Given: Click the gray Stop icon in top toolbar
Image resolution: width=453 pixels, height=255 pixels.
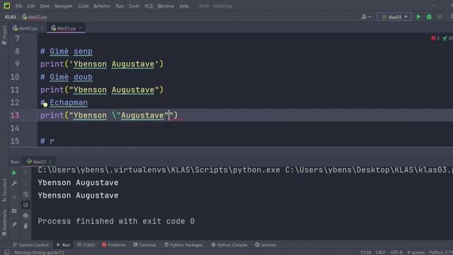Looking at the screenshot, I should 440,17.
